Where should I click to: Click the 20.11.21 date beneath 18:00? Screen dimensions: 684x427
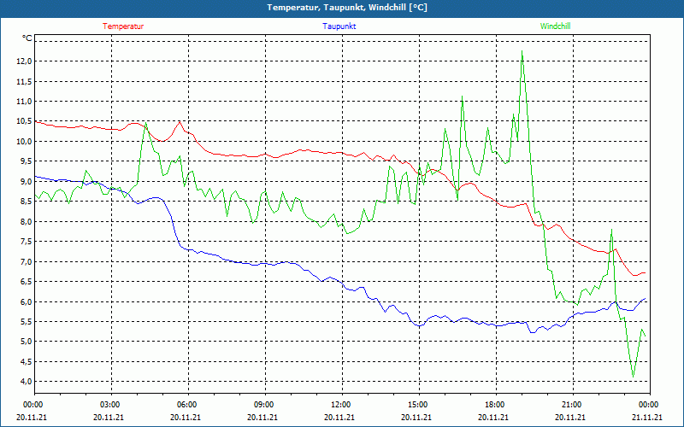click(493, 417)
